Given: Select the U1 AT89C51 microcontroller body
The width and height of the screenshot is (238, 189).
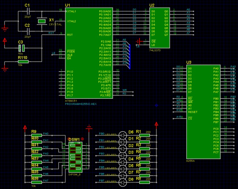Looking at the screenshot, I should 89,53.
